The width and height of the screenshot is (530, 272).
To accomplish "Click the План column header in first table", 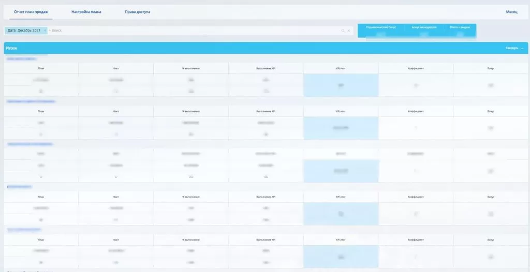I will pos(41,68).
